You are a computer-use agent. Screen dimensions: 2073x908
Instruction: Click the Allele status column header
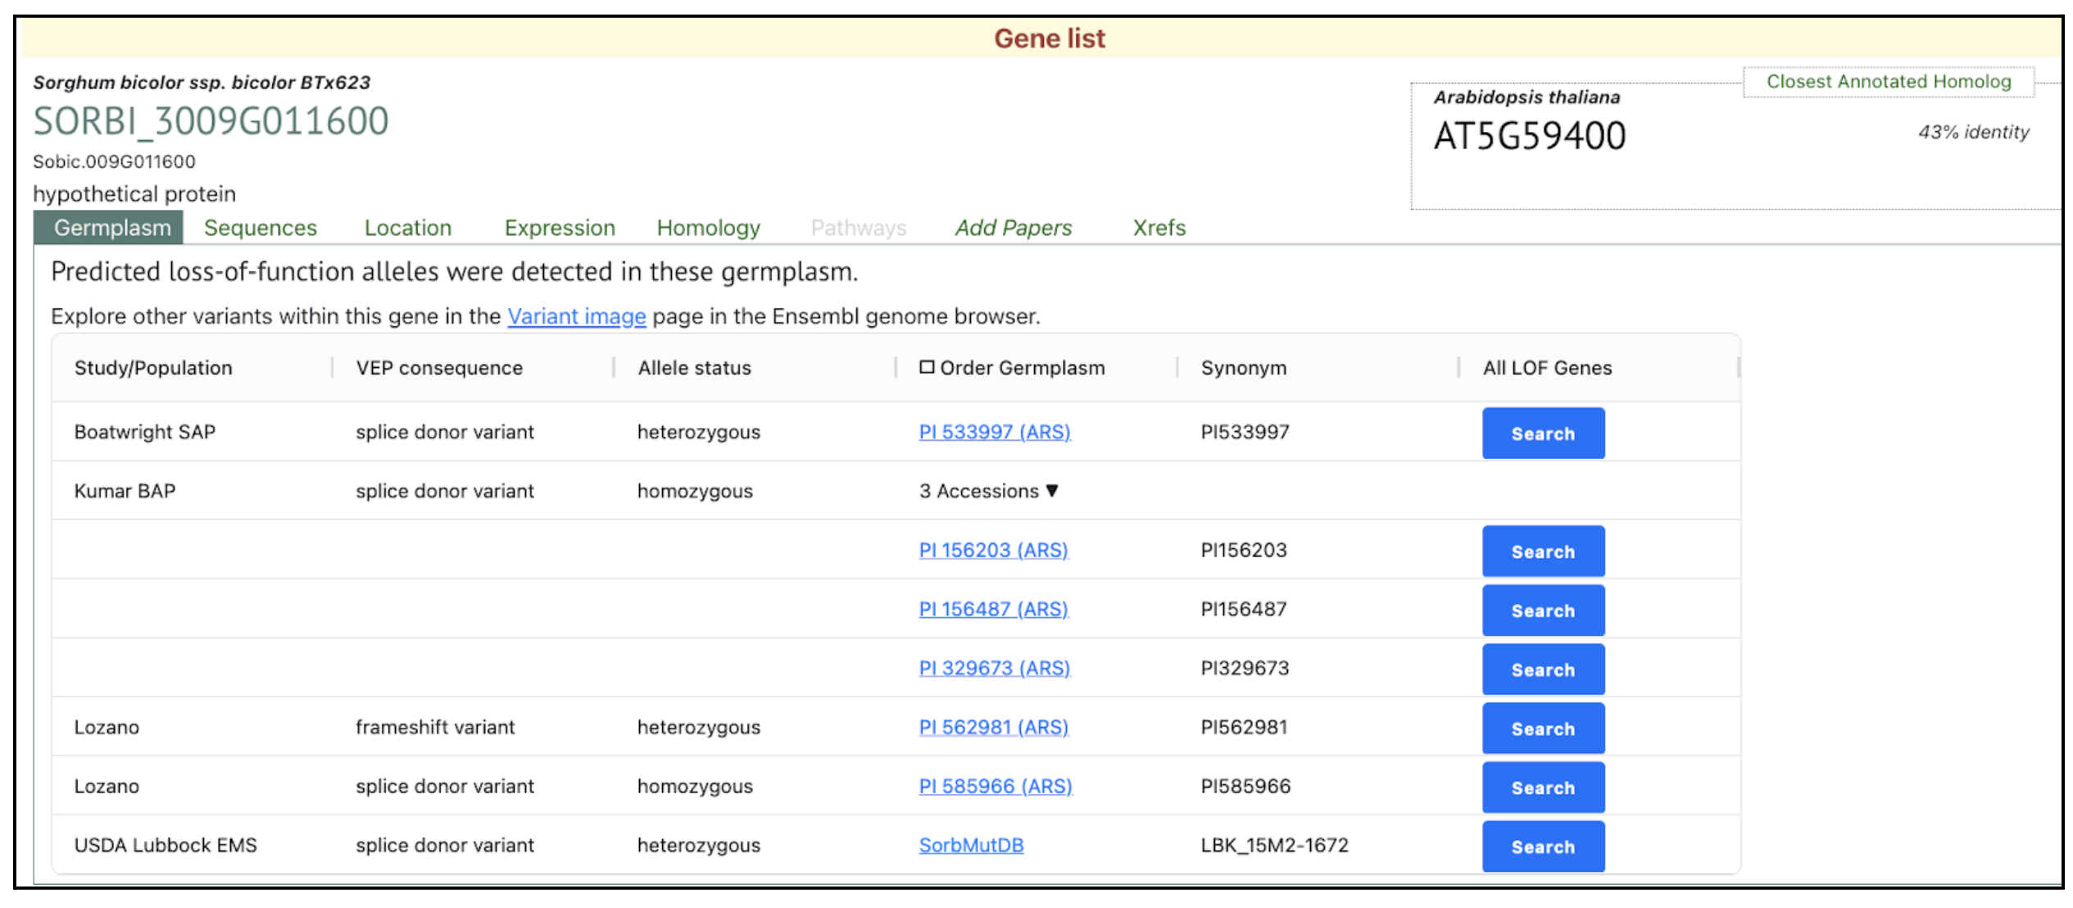[694, 368]
